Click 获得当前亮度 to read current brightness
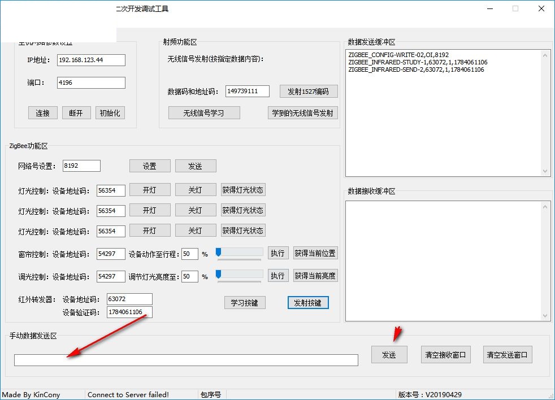 pos(314,276)
